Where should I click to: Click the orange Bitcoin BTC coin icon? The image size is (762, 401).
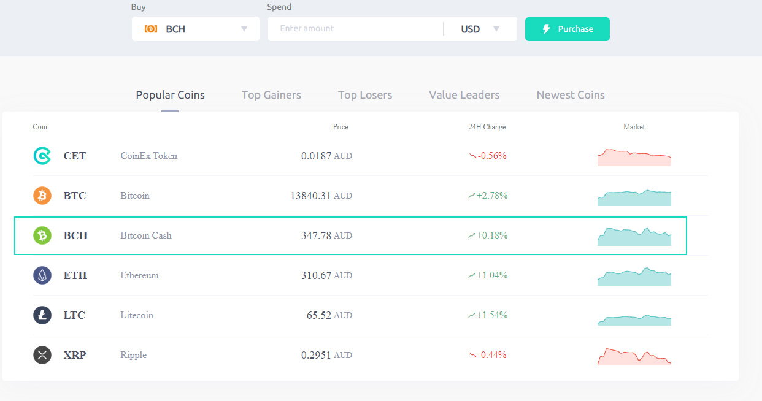tap(42, 196)
